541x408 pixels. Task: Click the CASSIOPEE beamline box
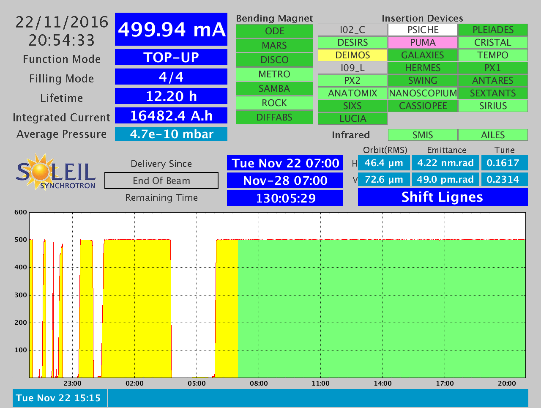tap(423, 106)
